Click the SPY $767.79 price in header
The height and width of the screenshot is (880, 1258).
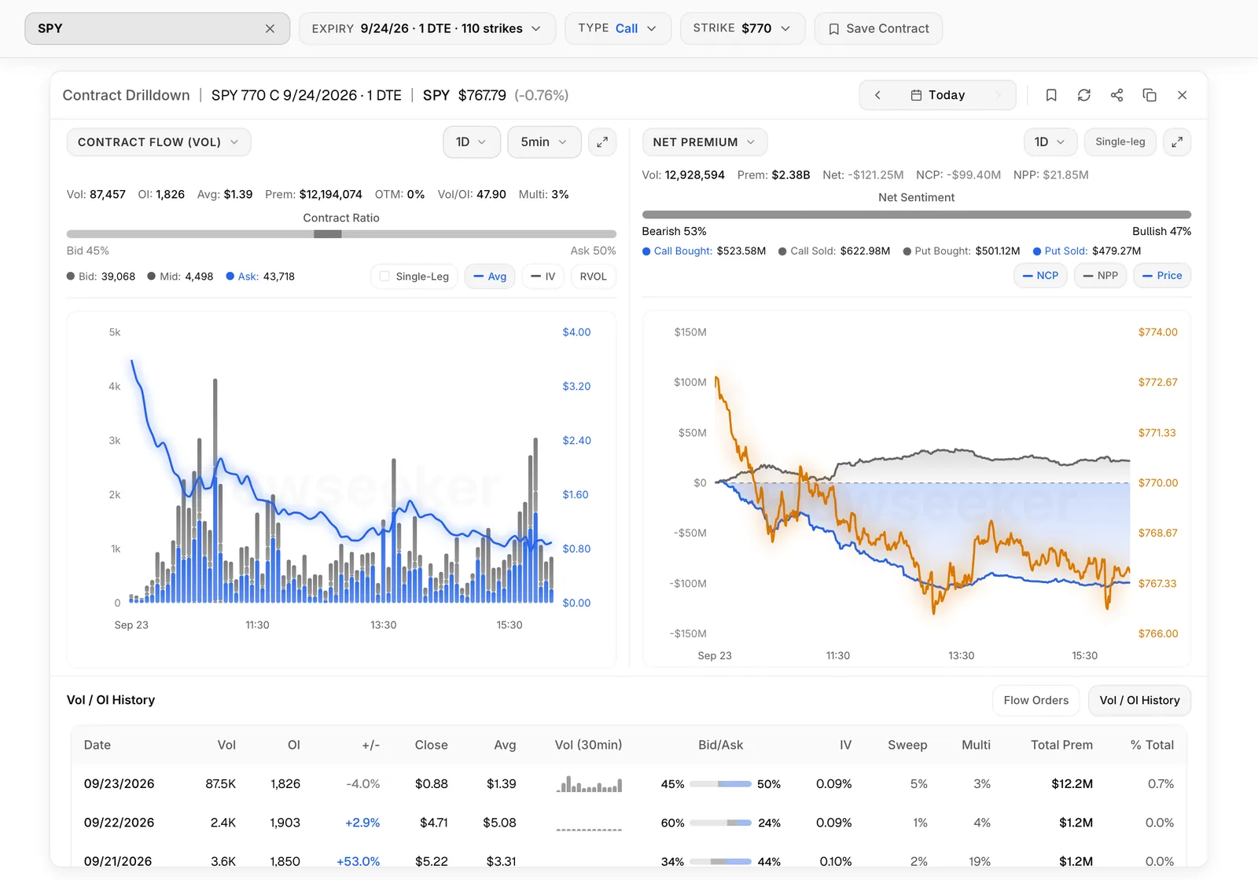point(495,95)
